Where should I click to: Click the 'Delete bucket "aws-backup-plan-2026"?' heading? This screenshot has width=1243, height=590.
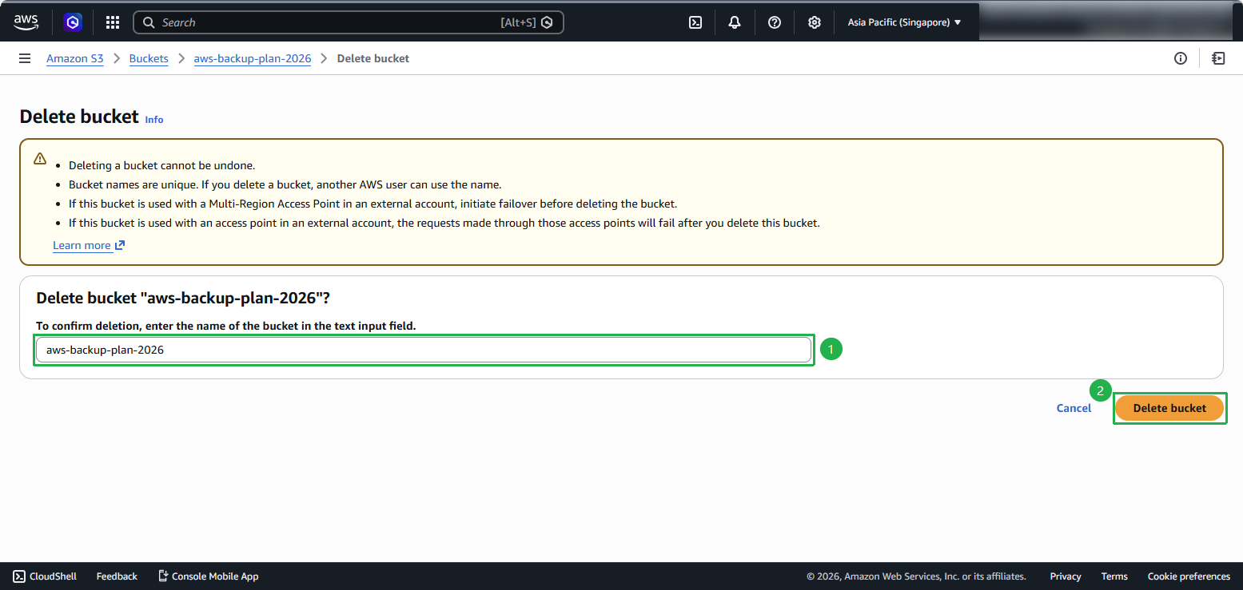(x=183, y=298)
